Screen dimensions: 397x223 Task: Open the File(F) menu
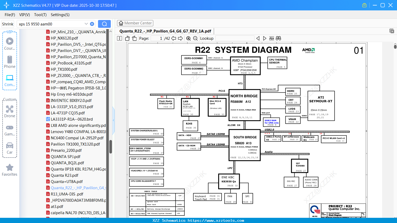(10, 15)
